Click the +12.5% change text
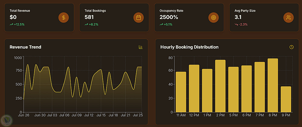Screen dimensions: 302x127 (x=19, y=25)
